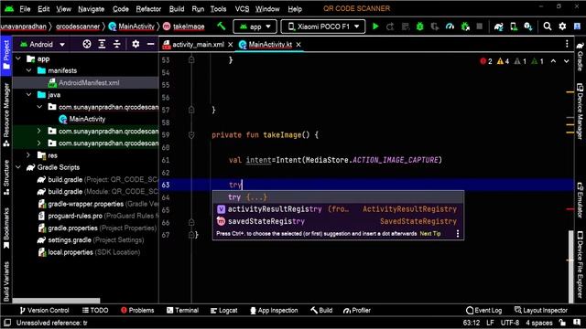Open the Profile app gauge icon

[x=450, y=27]
